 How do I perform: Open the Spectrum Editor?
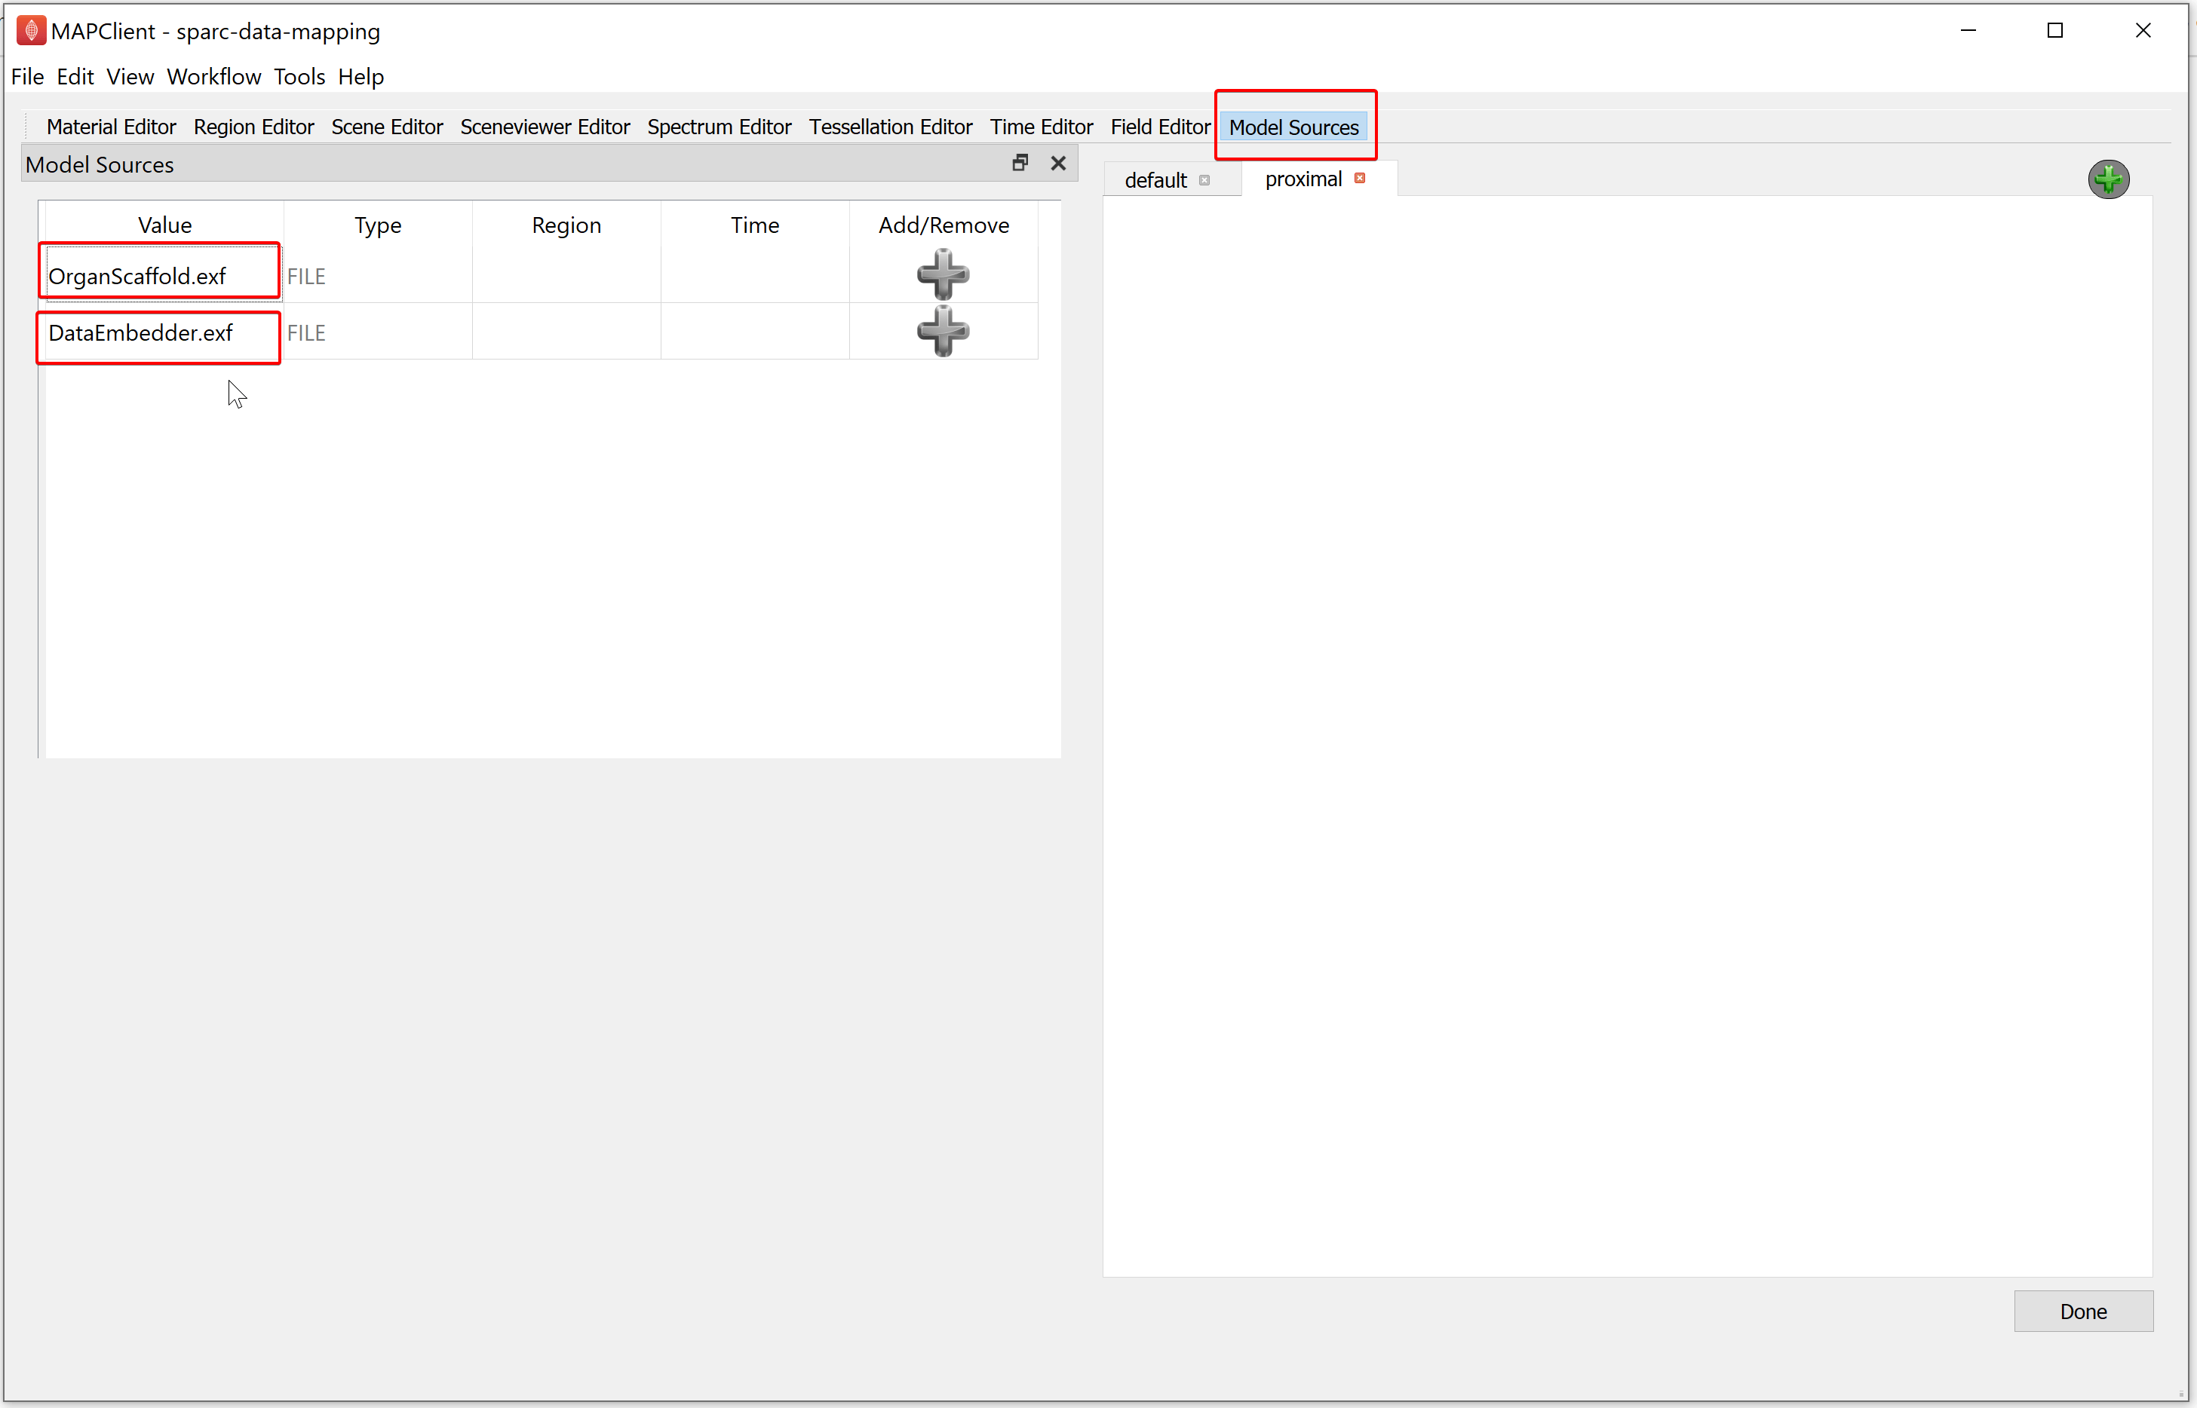tap(719, 127)
